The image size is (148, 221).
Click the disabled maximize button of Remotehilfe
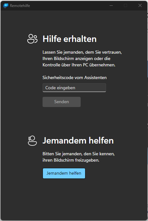tap(125, 6)
